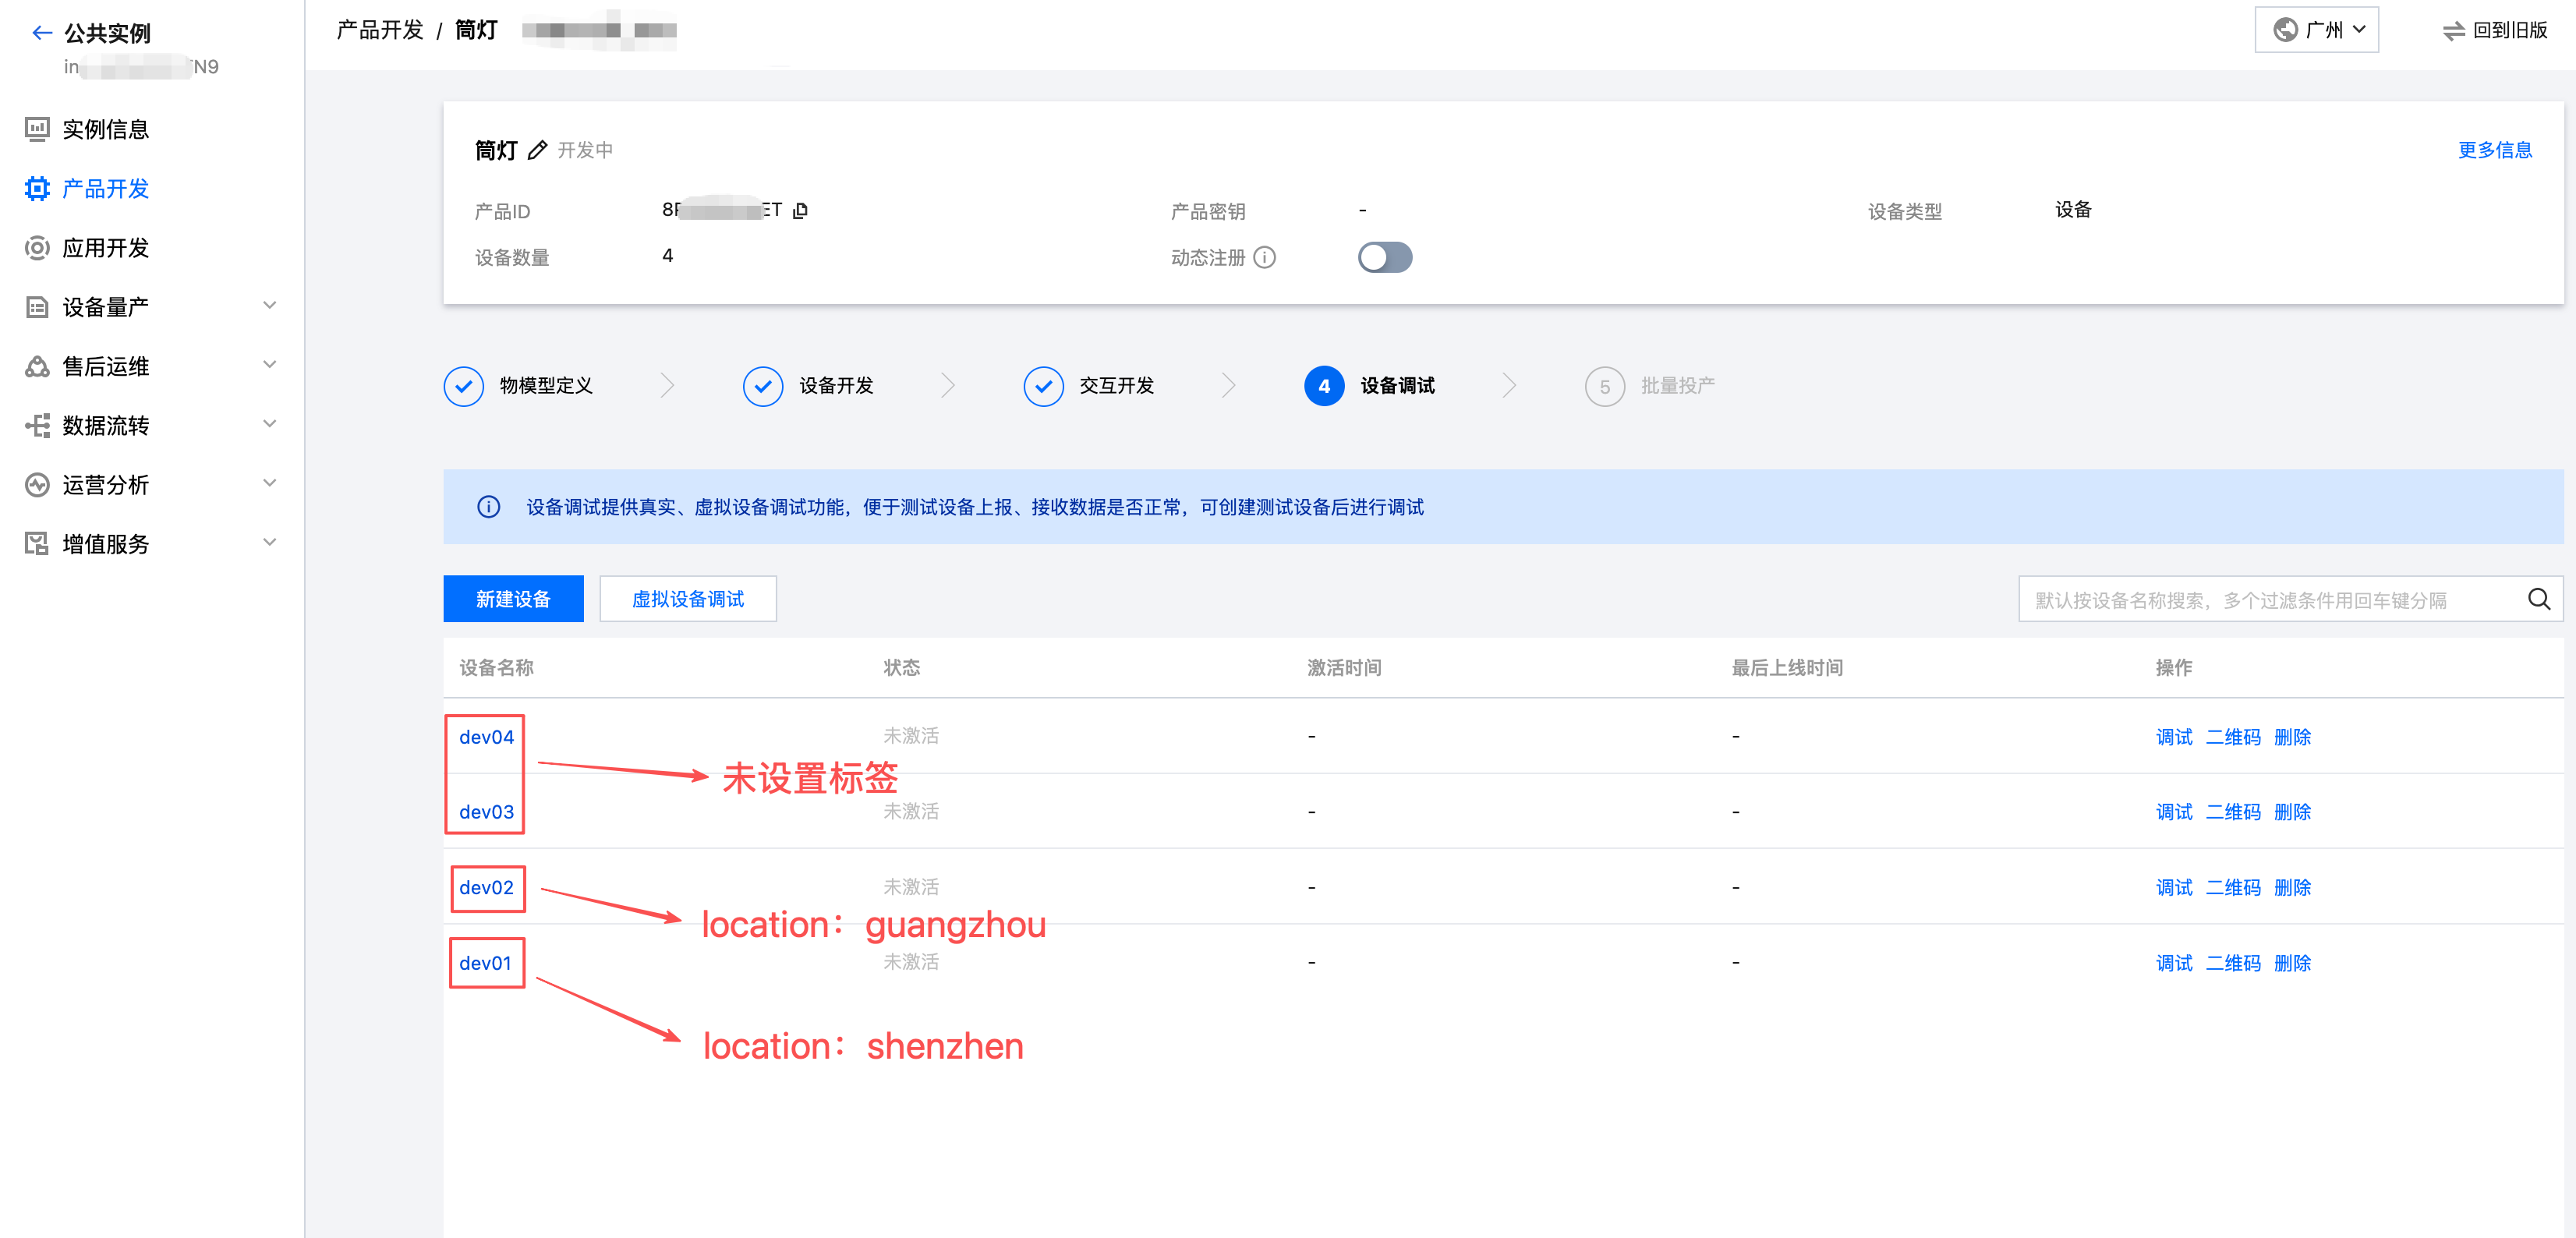Viewport: 2576px width, 1238px height.
Task: Click the 回到旧版 switch icon
Action: 2453,31
